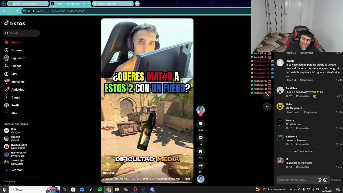Switch to KickBot Dashboard tab
This screenshot has height=193, width=343.
113,4
